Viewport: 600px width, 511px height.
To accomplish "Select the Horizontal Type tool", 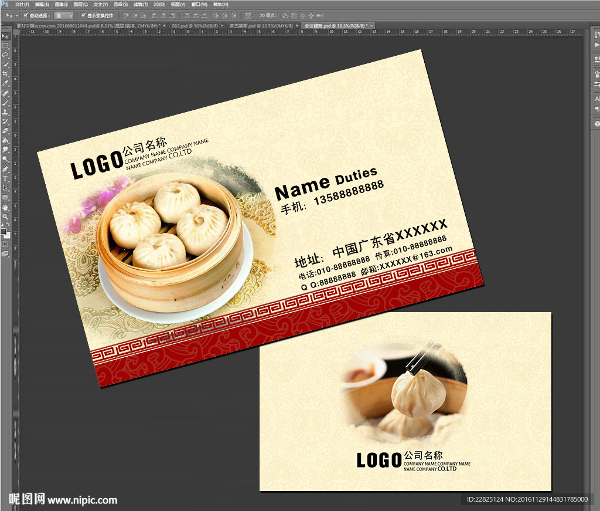I will point(5,178).
